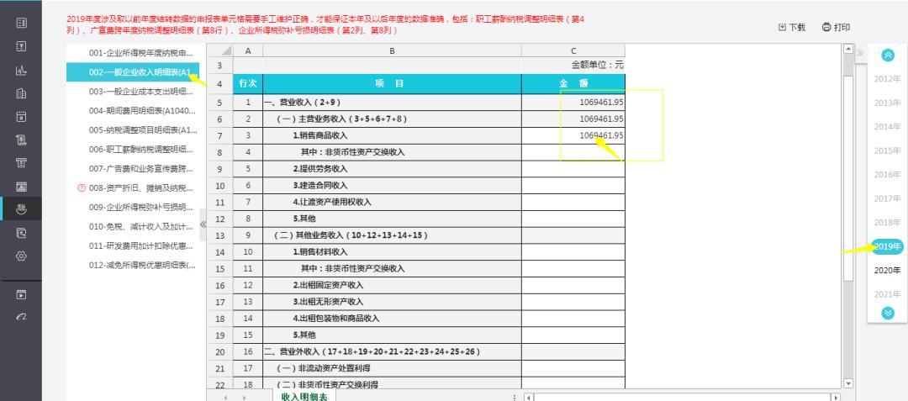
Task: Open form 006-职工薪酬纳税调整明细表
Action: pyautogui.click(x=140, y=150)
